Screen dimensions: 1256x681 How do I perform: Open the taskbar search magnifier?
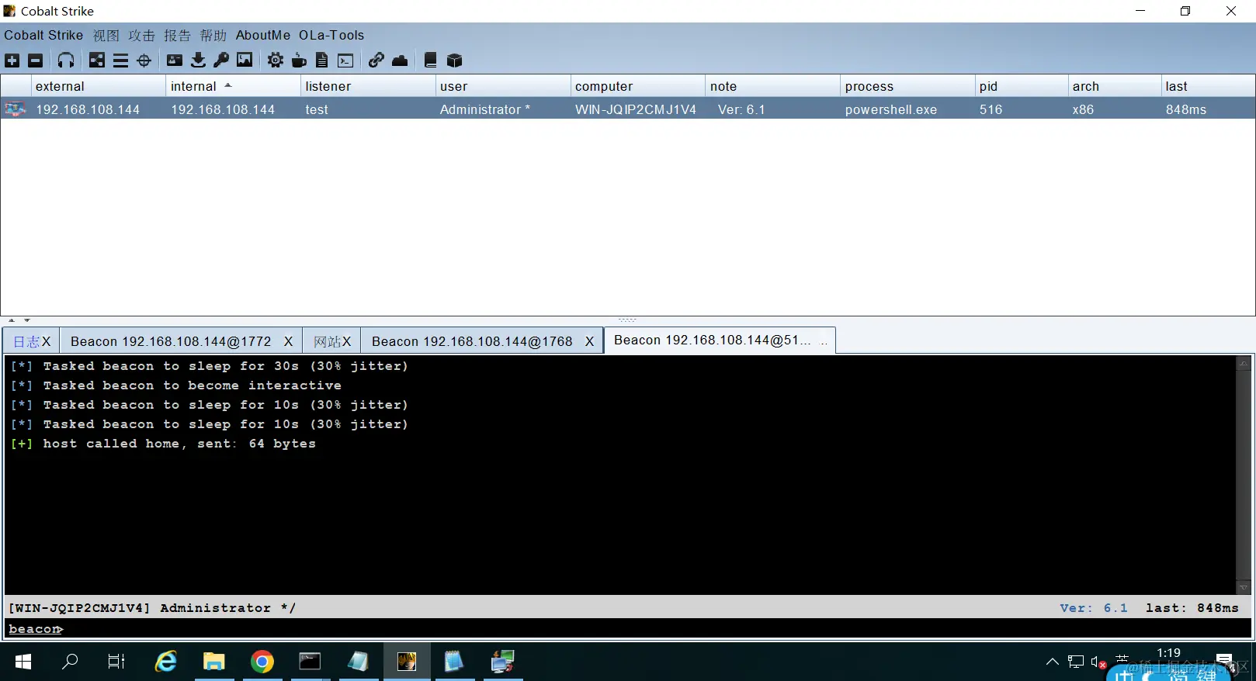pyautogui.click(x=70, y=662)
